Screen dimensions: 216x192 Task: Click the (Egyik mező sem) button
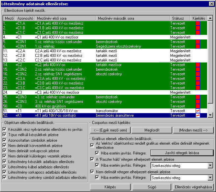(110, 130)
